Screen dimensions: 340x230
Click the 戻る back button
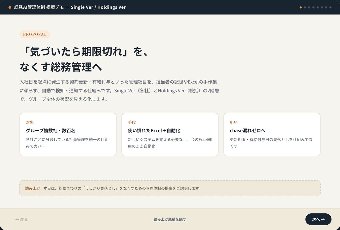[22, 219]
